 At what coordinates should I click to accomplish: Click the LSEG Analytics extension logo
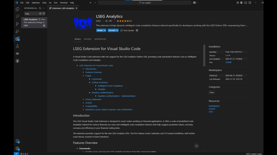click(x=83, y=23)
